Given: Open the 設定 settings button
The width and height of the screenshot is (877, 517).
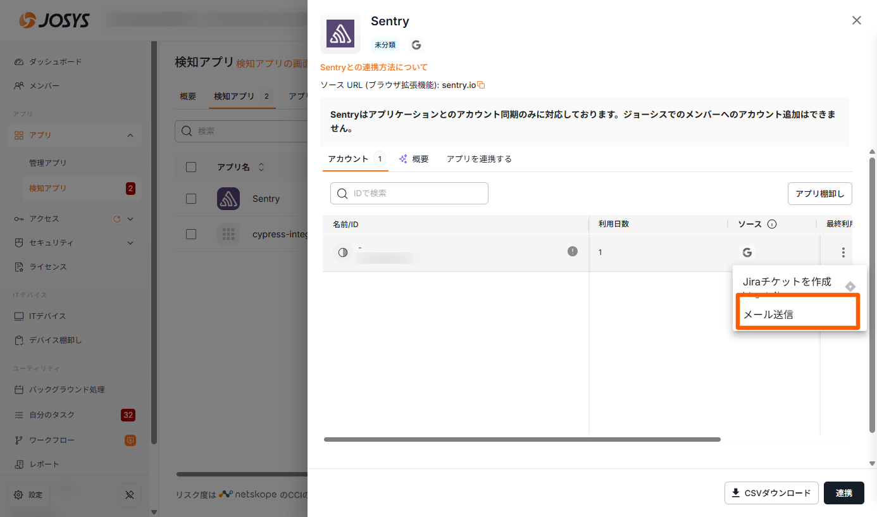Looking at the screenshot, I should (28, 495).
